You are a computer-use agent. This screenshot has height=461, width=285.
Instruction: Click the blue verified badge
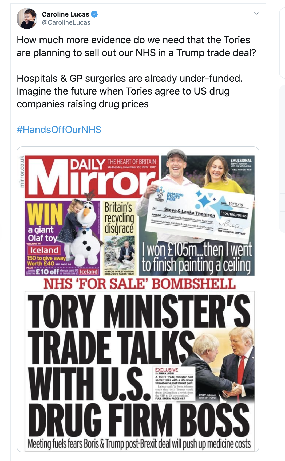tap(94, 14)
